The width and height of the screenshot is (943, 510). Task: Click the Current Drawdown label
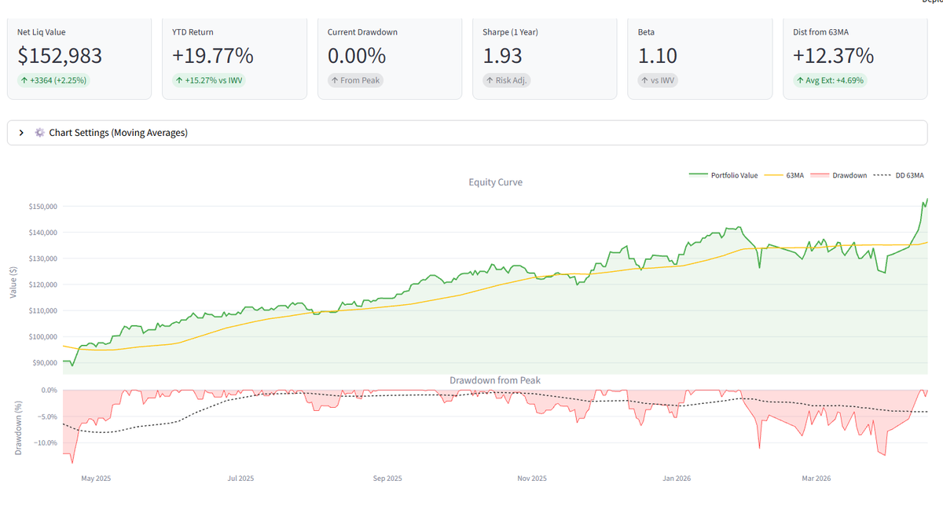coord(362,32)
